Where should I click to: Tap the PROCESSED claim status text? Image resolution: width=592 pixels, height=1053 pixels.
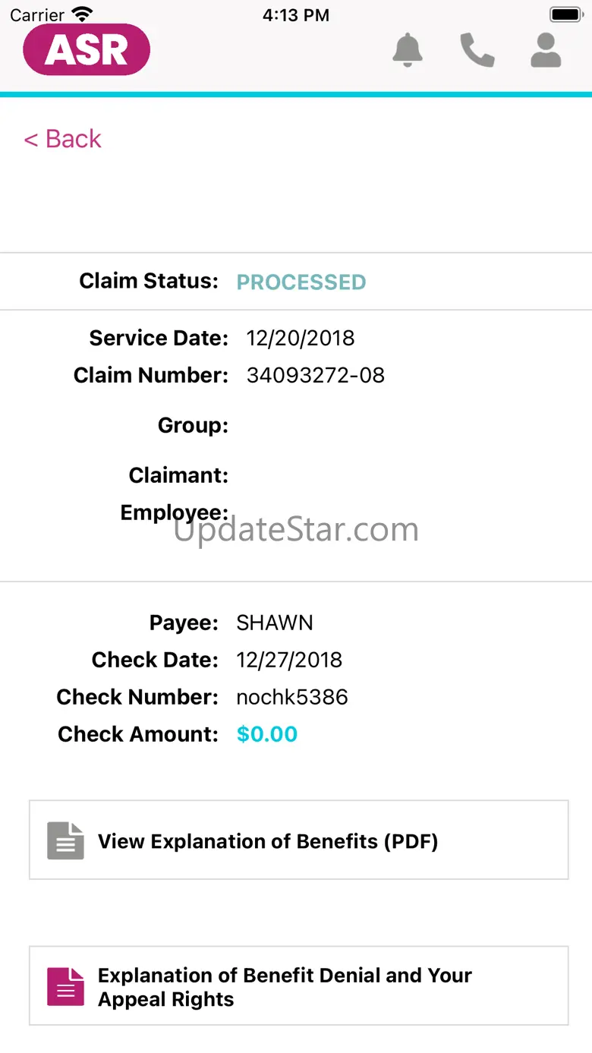301,282
